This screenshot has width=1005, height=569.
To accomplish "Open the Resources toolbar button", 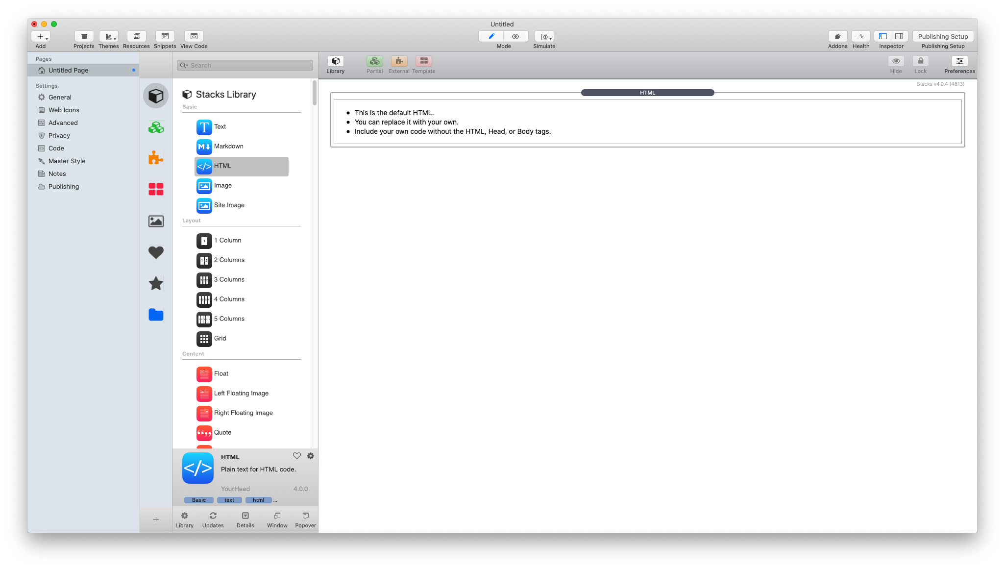I will (136, 37).
